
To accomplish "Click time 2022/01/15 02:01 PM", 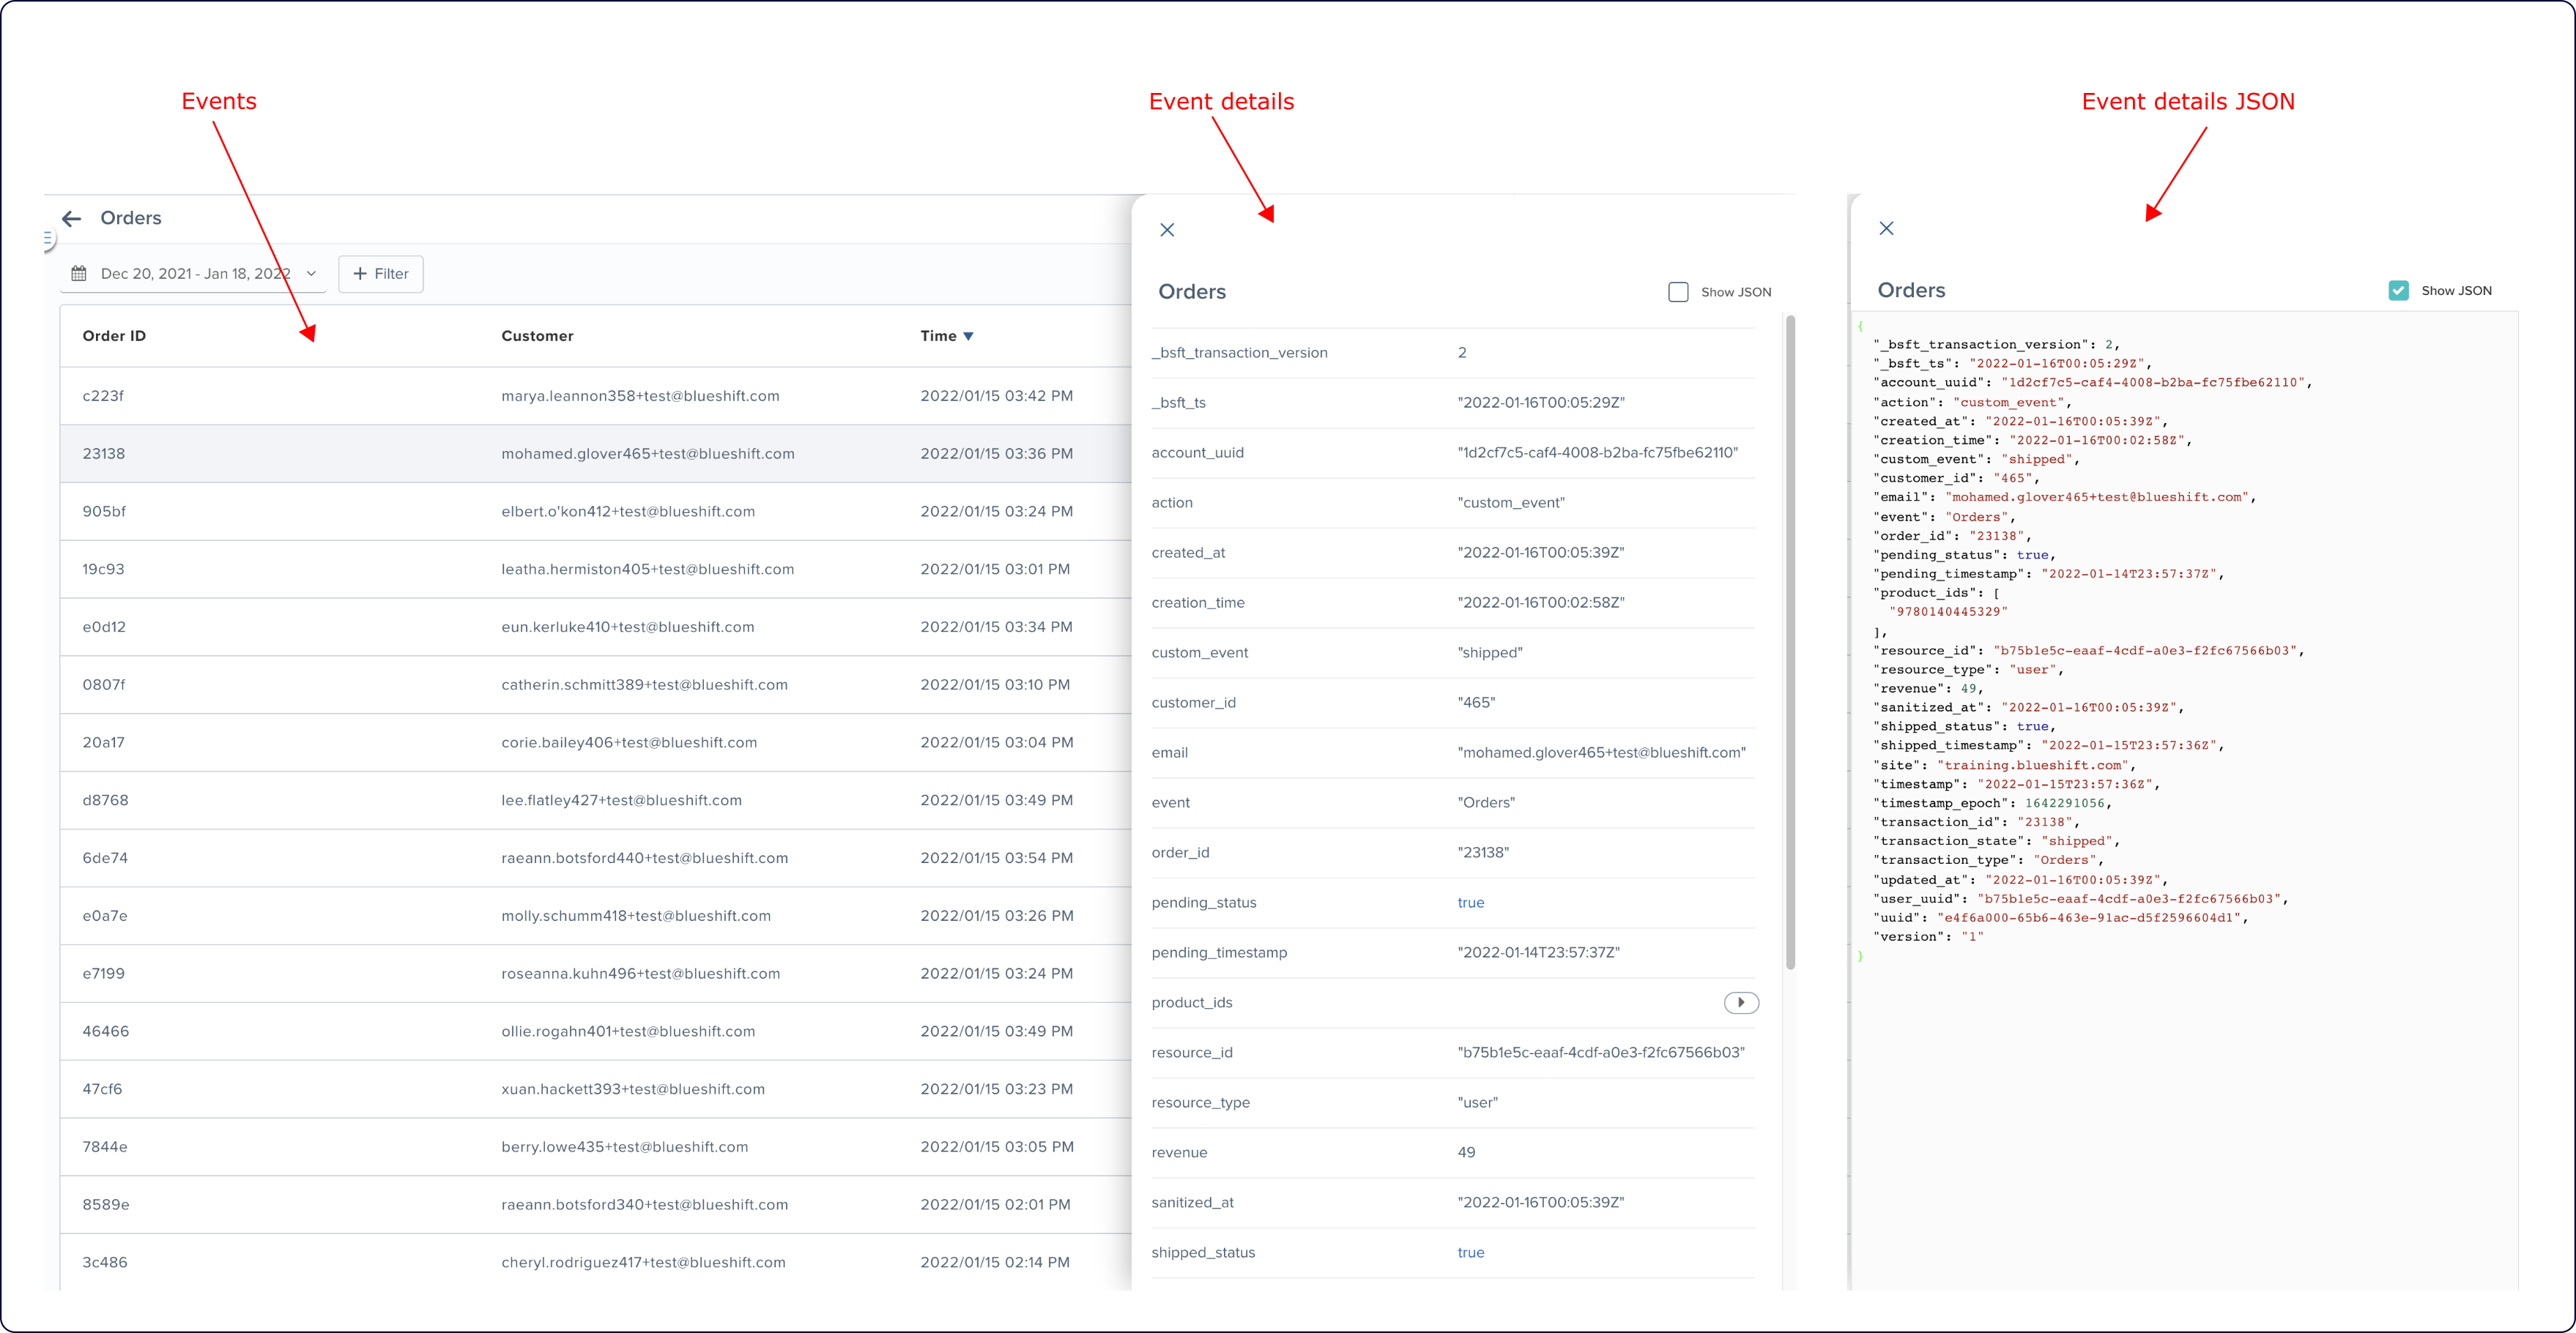I will [x=995, y=1205].
